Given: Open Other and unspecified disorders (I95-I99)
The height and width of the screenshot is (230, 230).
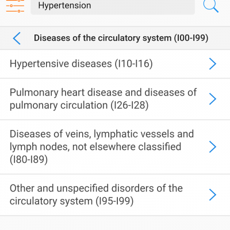Looking at the screenshot, I should [115, 195].
